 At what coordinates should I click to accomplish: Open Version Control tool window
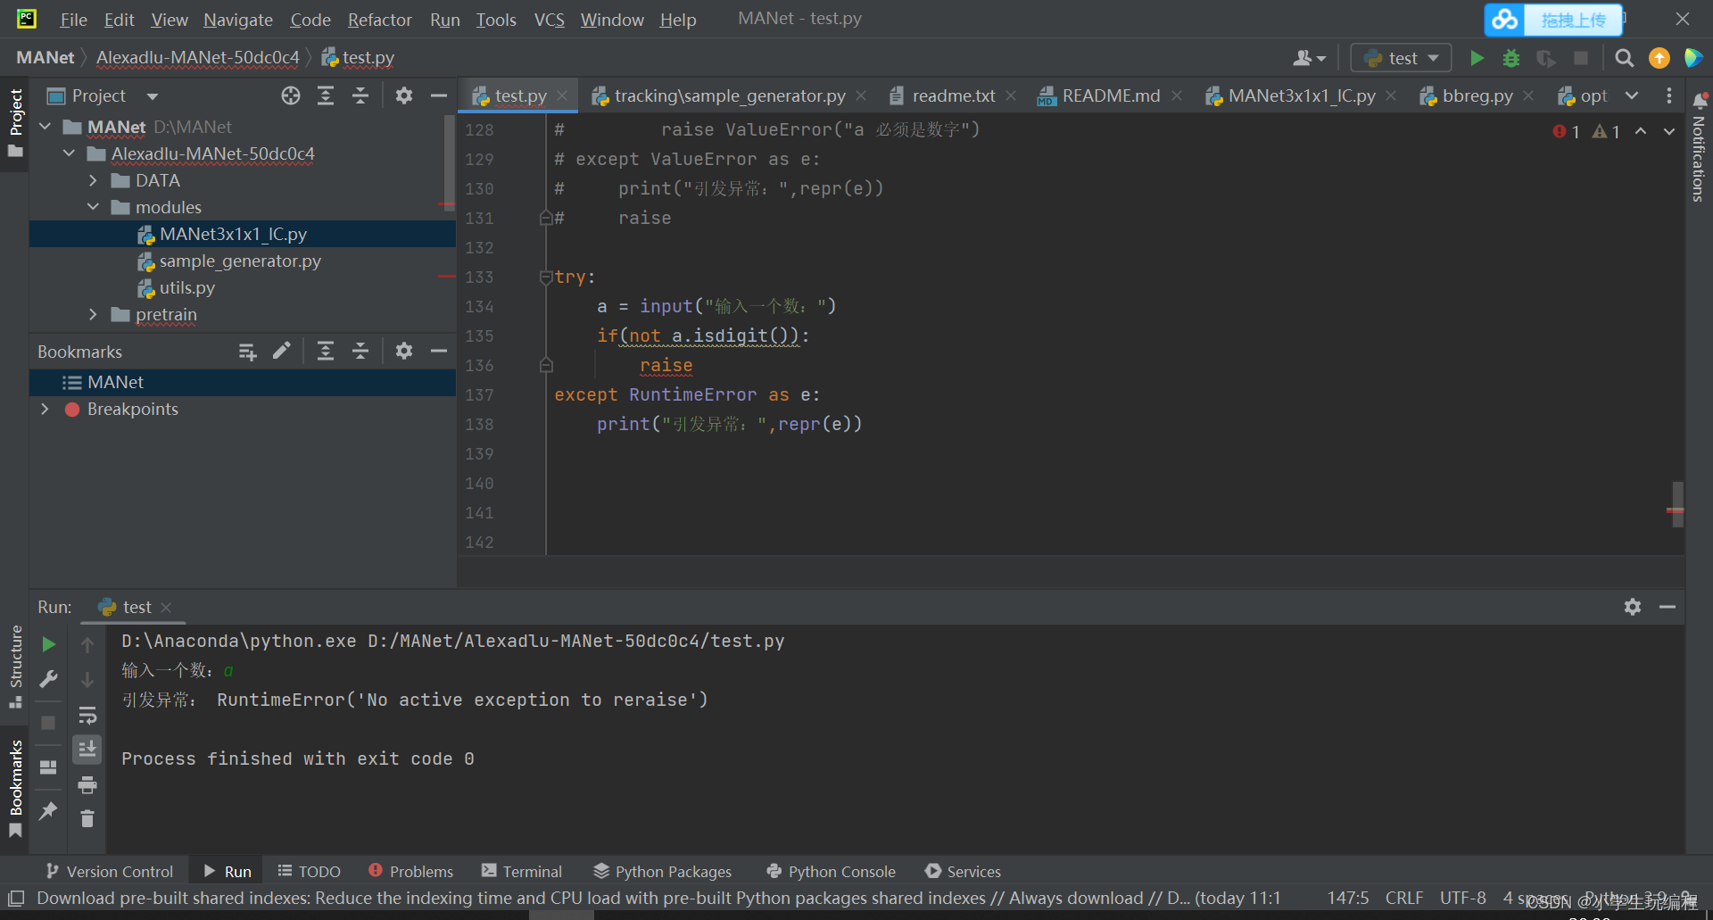click(x=110, y=871)
